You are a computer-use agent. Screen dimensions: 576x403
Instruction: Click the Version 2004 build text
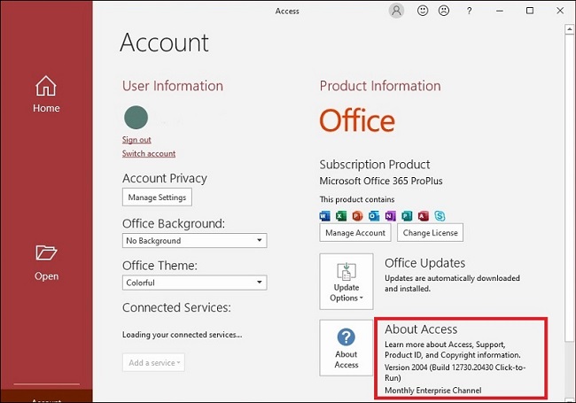coord(455,373)
